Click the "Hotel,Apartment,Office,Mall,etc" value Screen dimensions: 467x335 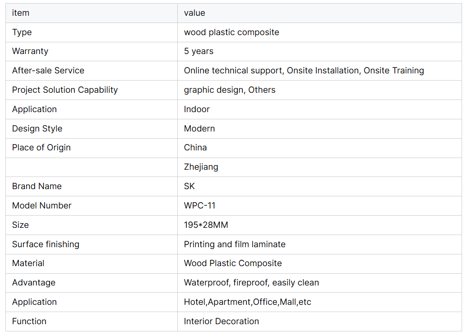click(x=247, y=302)
